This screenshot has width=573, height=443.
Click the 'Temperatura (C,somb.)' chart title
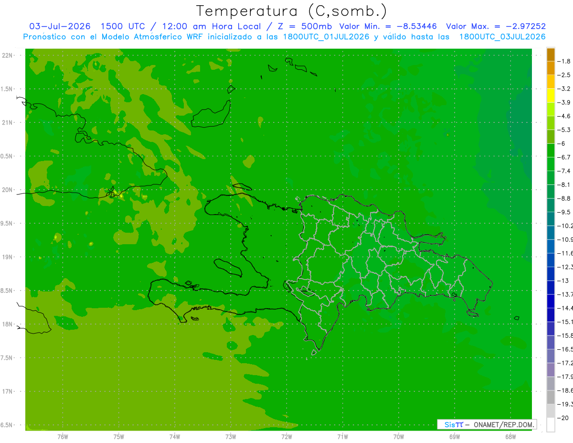[x=291, y=11]
